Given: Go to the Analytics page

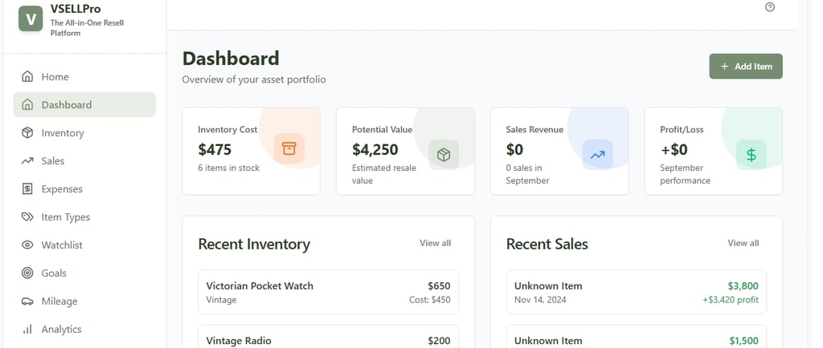Looking at the screenshot, I should 61,330.
